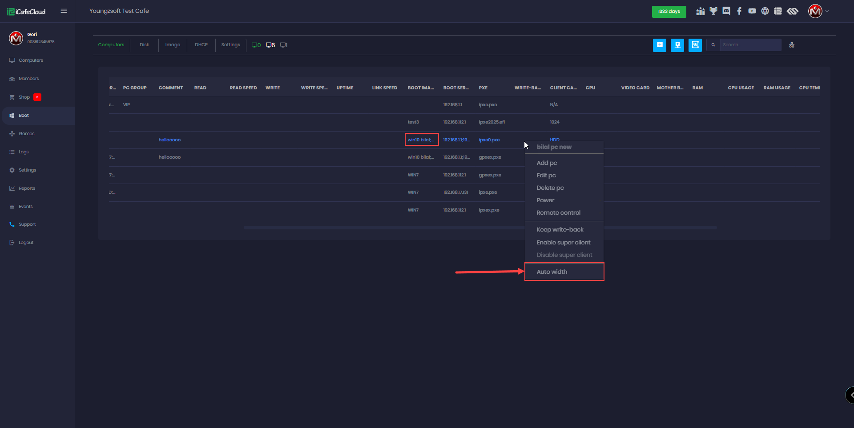This screenshot has width=854, height=428.
Task: Select Auto width from context menu
Action: click(552, 272)
